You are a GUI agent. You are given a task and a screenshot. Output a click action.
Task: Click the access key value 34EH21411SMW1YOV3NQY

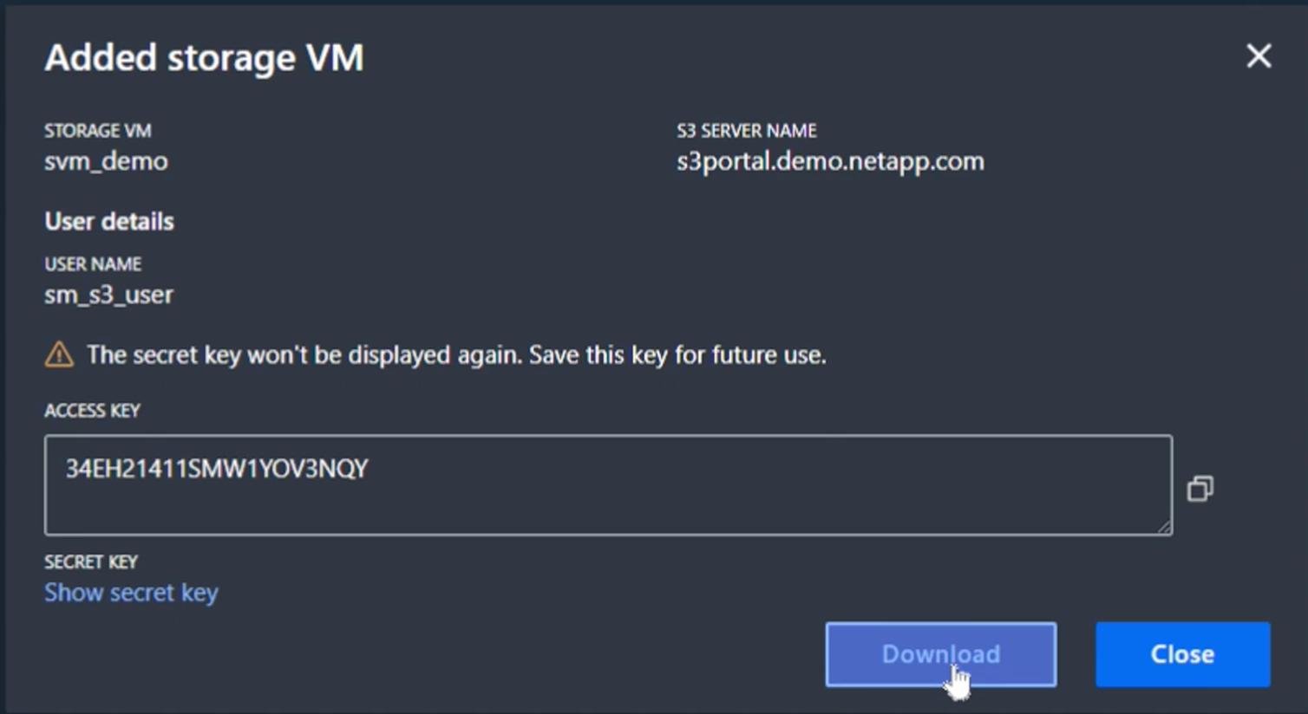pos(217,469)
